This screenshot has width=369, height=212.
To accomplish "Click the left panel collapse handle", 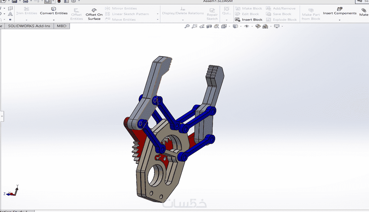I will pos(2,116).
